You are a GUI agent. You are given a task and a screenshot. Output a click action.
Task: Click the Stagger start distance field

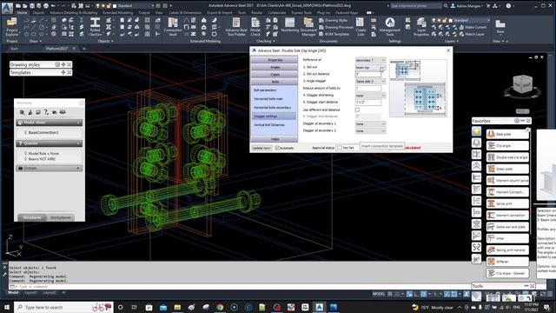(368, 103)
